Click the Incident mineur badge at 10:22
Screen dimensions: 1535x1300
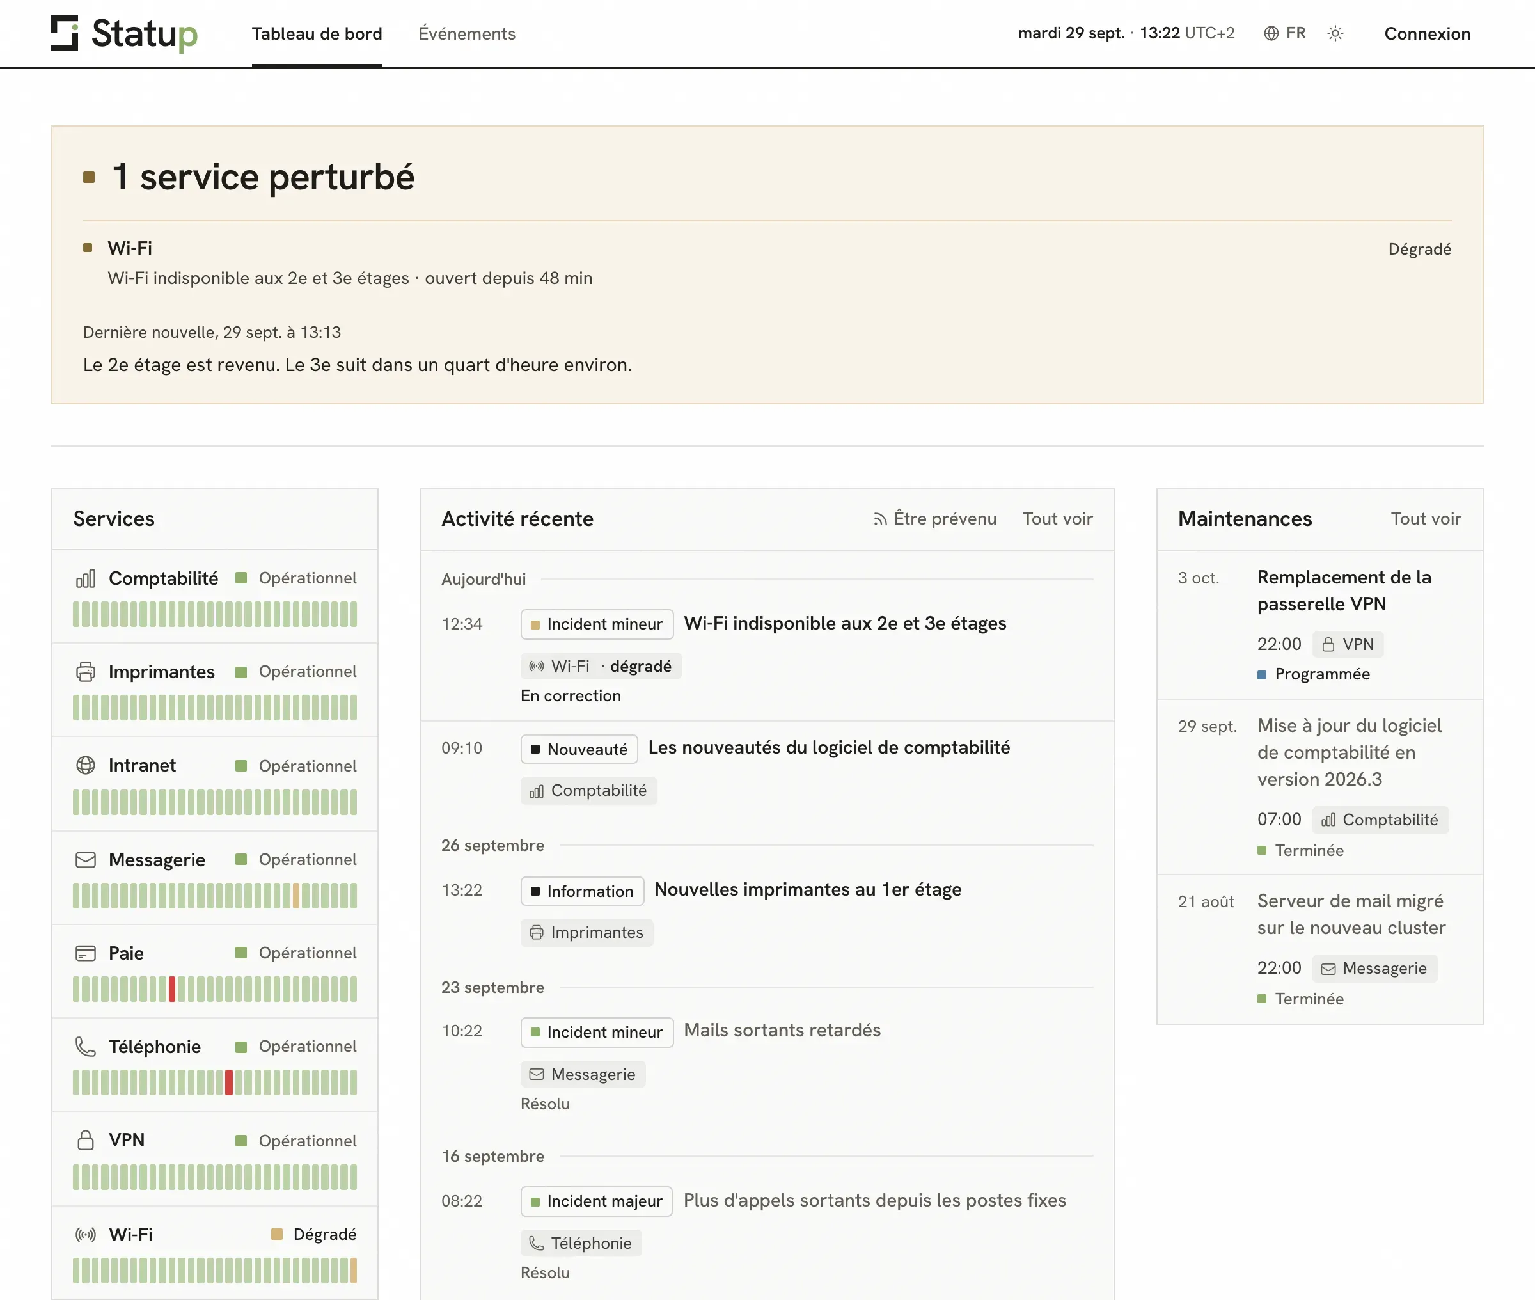(597, 1033)
